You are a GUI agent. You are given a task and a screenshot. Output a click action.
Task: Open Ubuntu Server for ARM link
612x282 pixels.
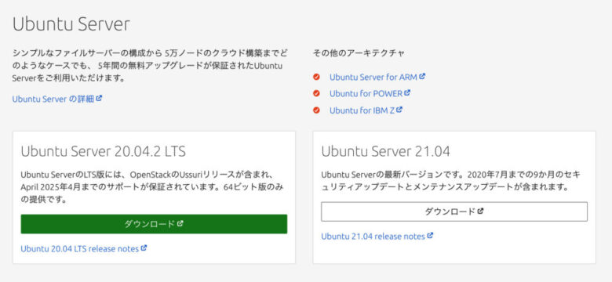pyautogui.click(x=377, y=77)
